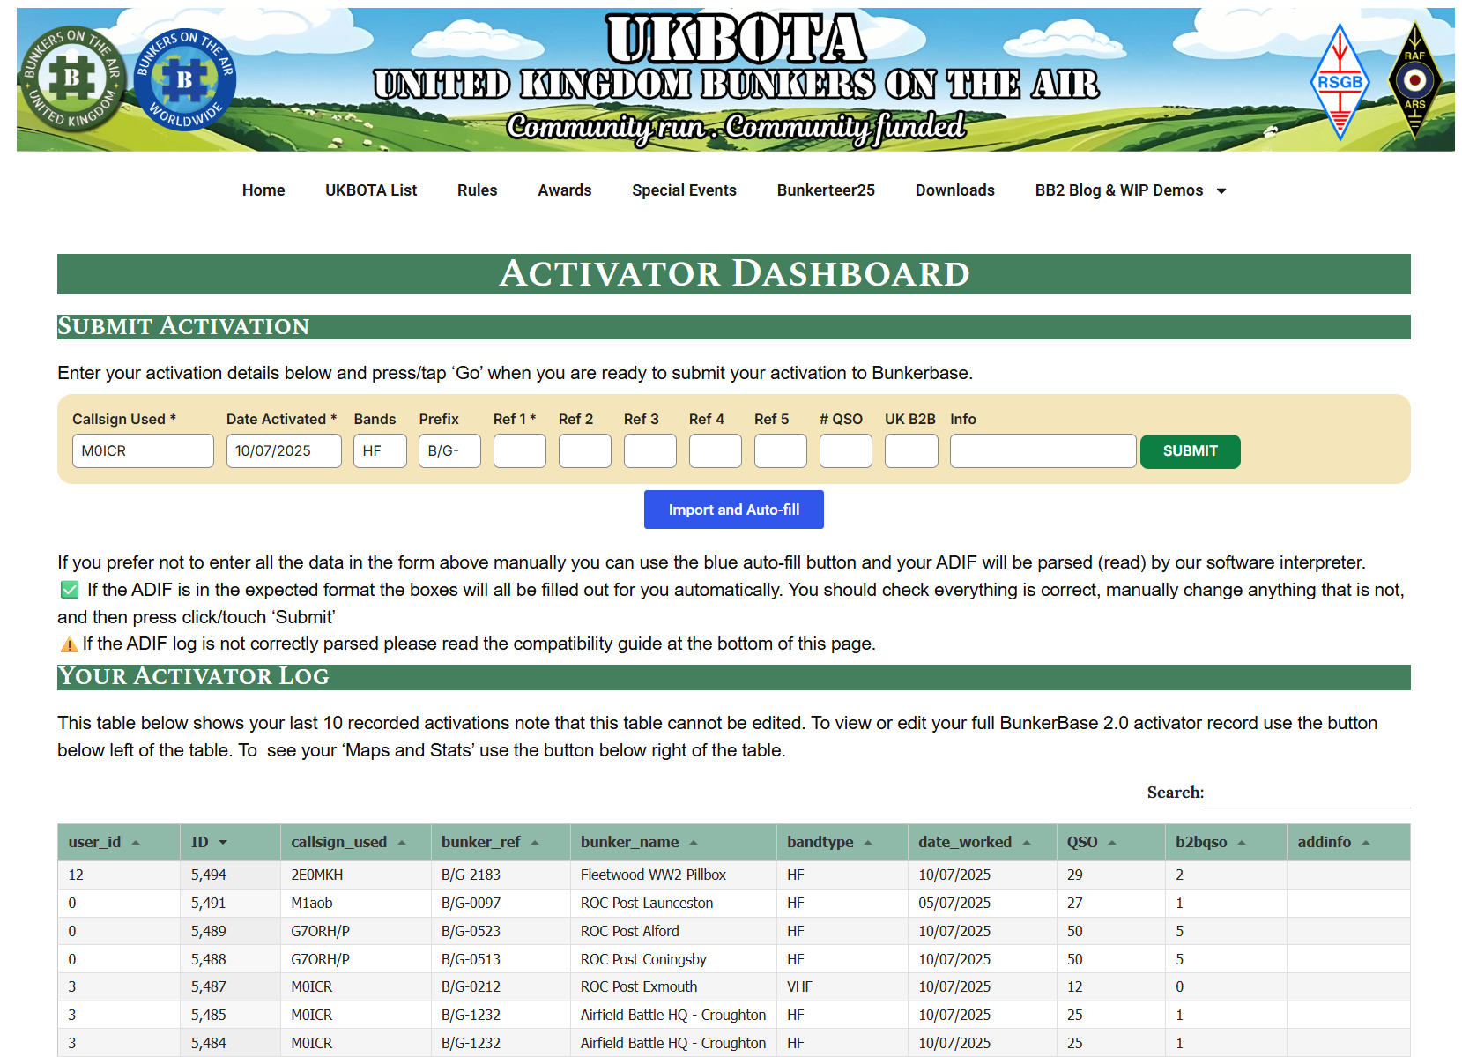Click the Date Activated field

coord(283,450)
